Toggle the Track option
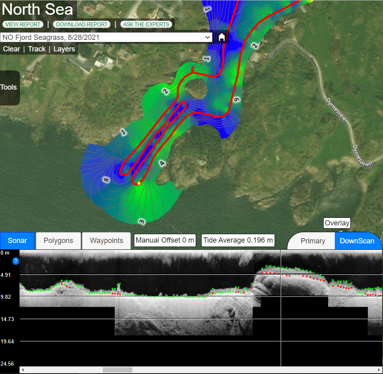The height and width of the screenshot is (374, 383). 37,49
